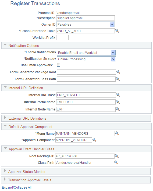Open lookup for Root Package ID

tap(117, 156)
